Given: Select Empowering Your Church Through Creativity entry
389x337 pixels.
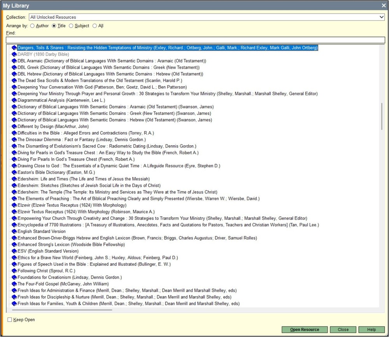Looking at the screenshot, I should pos(162,218).
